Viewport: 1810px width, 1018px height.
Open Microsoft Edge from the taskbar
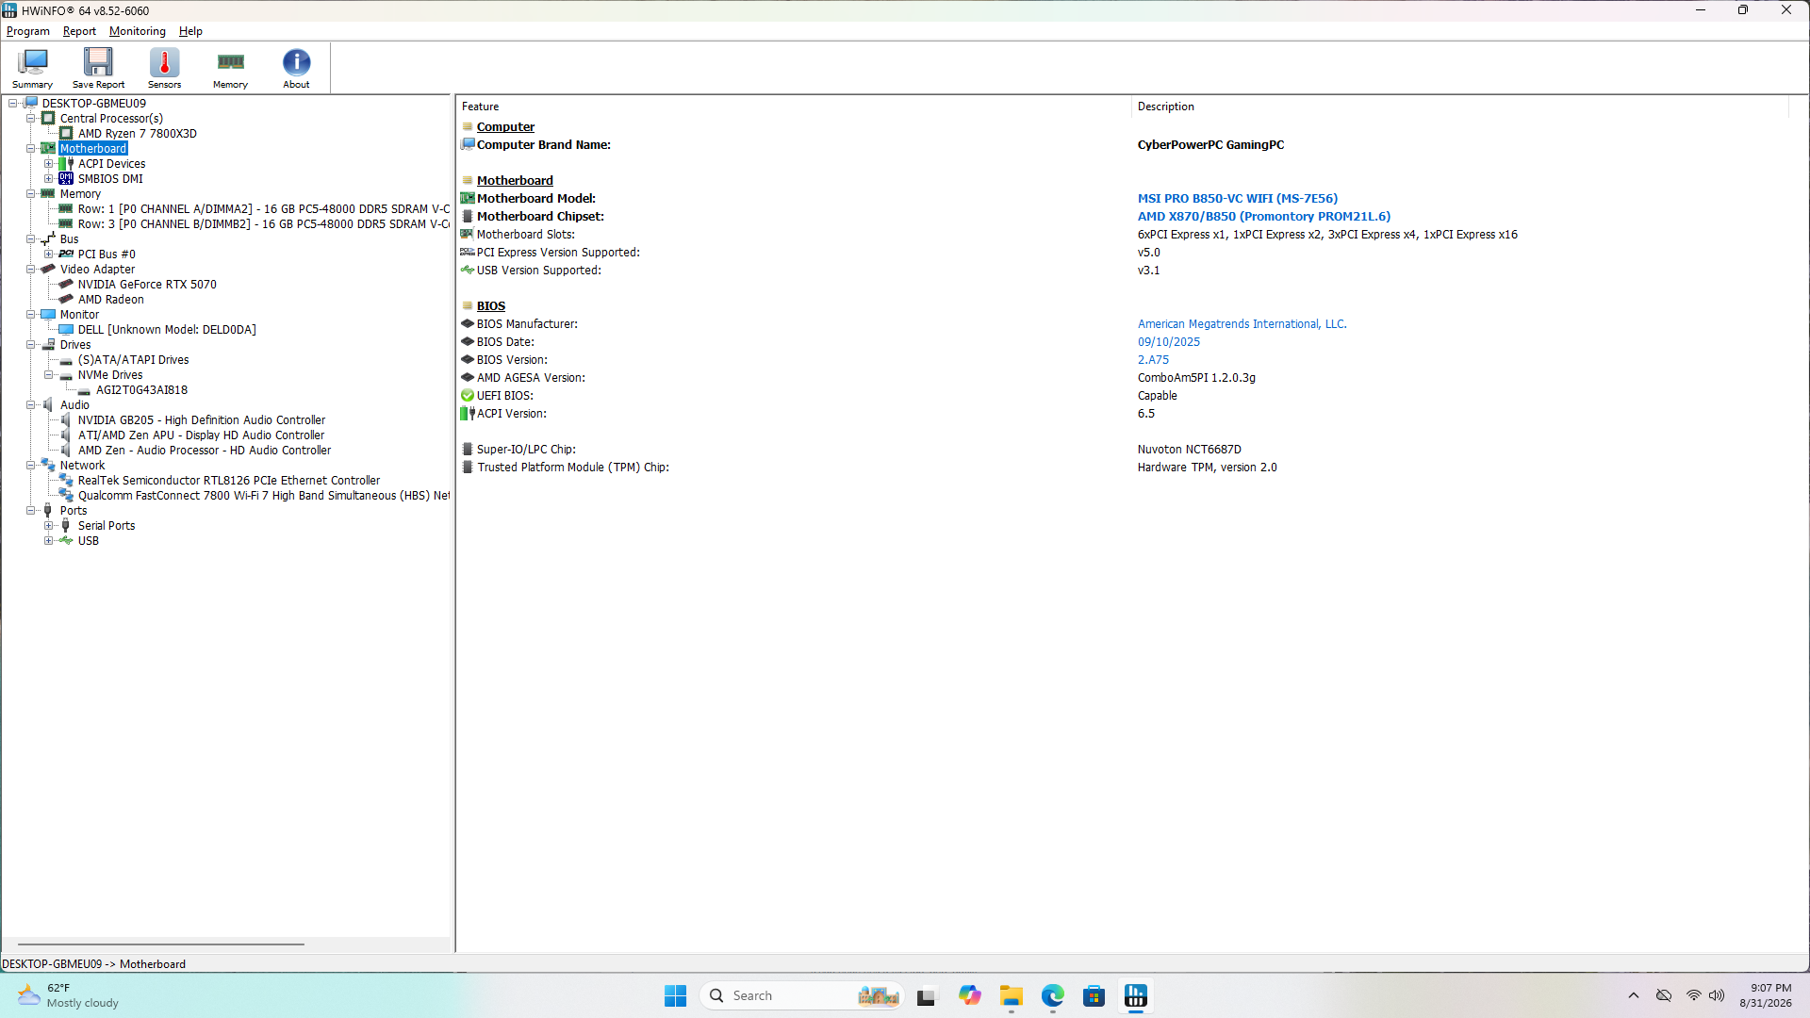[x=1053, y=995]
